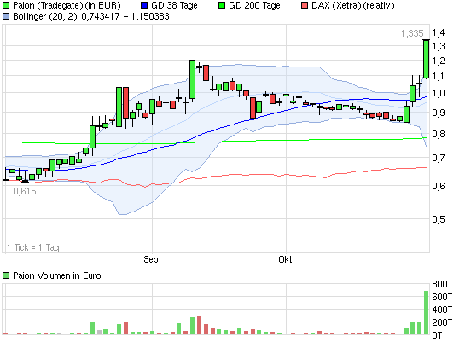Select the 'Paion (Tradegate) (in EUR)' legend label
Screen dimensions: 465x342
(67, 5)
